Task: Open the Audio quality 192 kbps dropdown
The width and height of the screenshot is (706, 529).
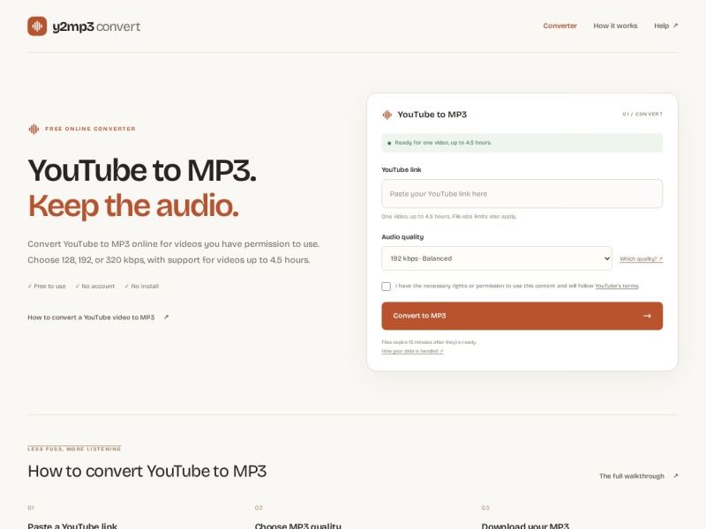Action: click(497, 258)
